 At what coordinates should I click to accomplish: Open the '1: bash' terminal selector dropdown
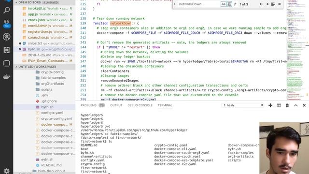(243, 105)
